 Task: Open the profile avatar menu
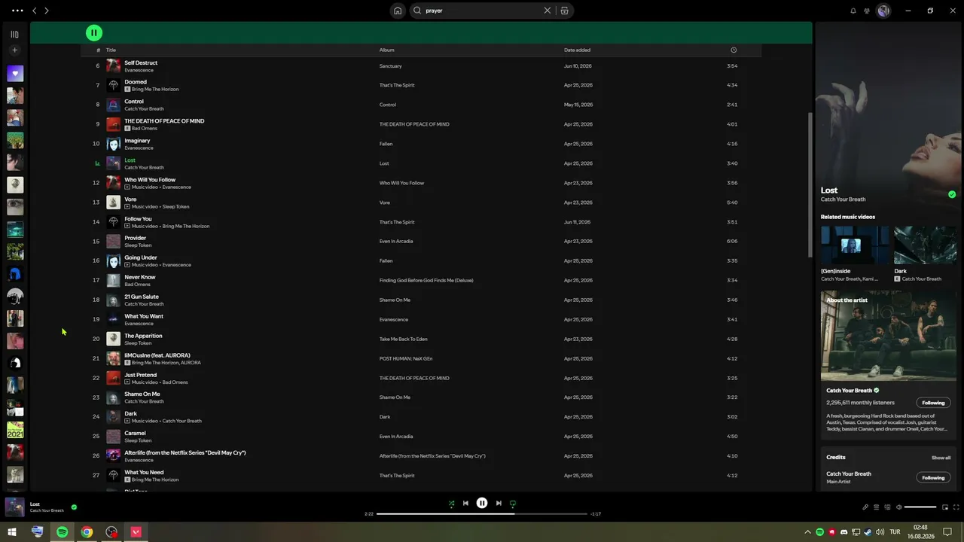883,11
